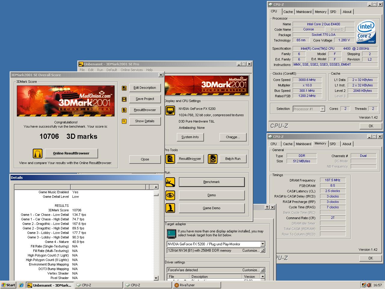Click the Game Demo joystick icon
The width and height of the screenshot is (385, 289).
coord(170,208)
